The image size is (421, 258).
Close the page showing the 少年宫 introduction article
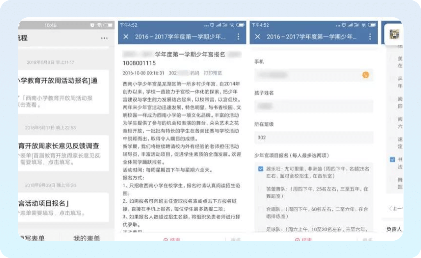[126, 37]
